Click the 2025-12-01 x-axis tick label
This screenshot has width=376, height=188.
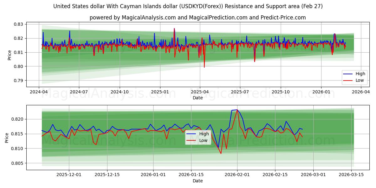point(69,175)
